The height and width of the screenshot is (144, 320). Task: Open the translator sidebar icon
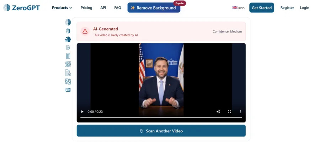(x=68, y=81)
